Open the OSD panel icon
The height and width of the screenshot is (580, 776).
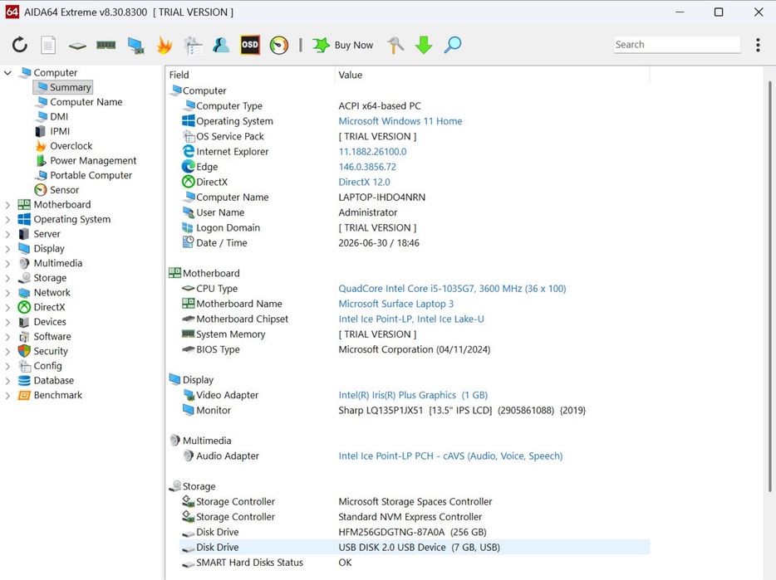coord(250,45)
